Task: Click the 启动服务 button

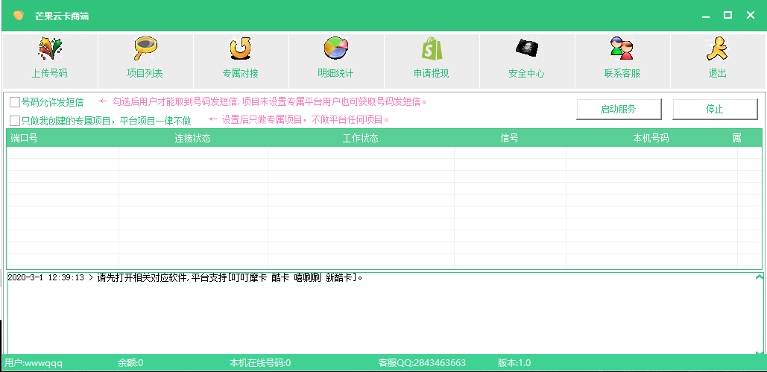Action: coord(619,109)
